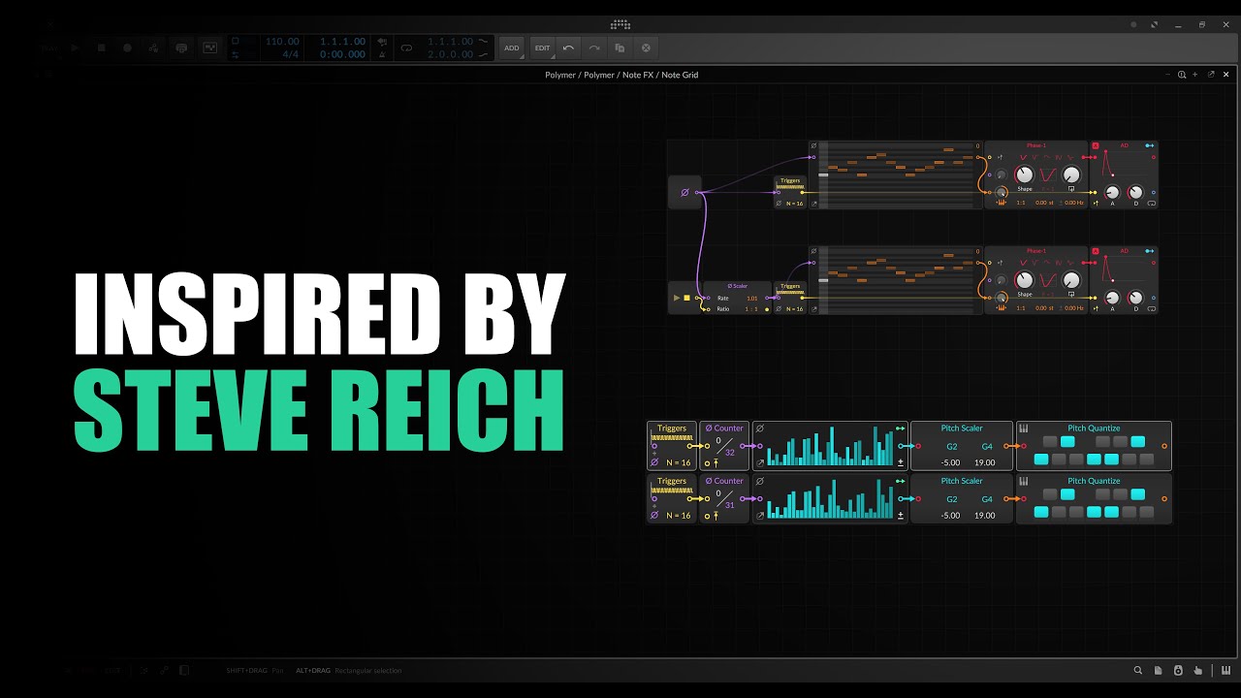The height and width of the screenshot is (698, 1241).
Task: Open the ADD dropdown button
Action: coord(511,48)
